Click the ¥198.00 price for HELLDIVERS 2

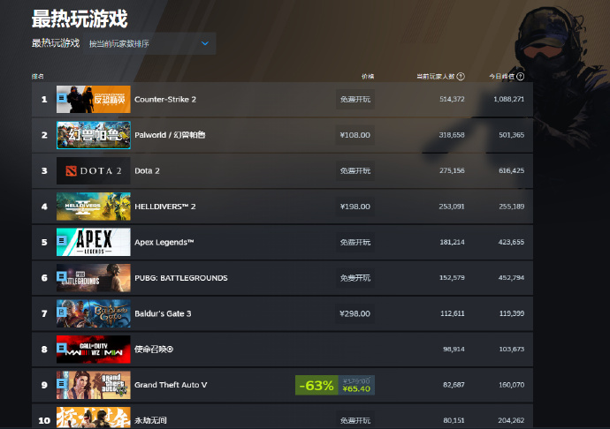355,207
